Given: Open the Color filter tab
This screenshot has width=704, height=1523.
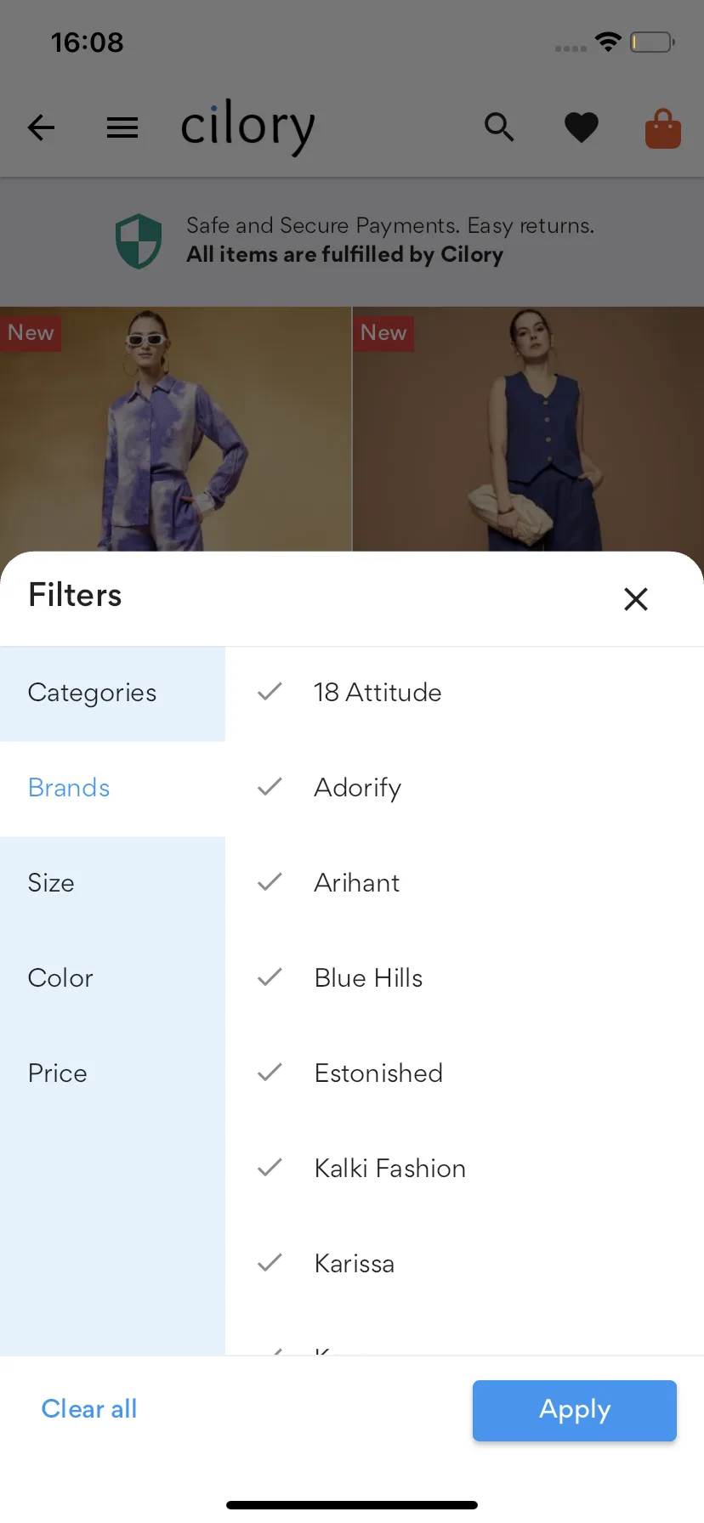Looking at the screenshot, I should click(x=60, y=978).
